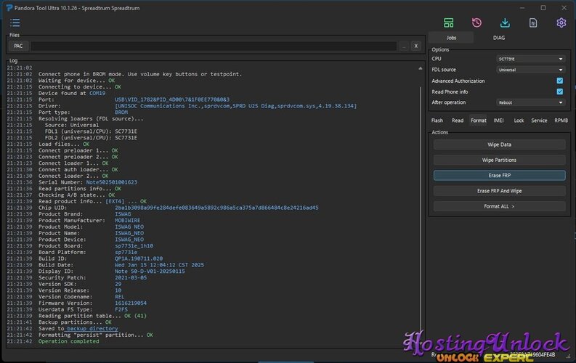
Task: Open the backup directory link in log
Action: [92, 328]
